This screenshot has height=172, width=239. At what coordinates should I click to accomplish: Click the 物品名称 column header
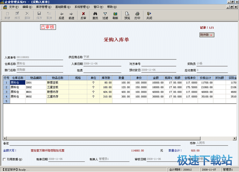(x=57, y=78)
